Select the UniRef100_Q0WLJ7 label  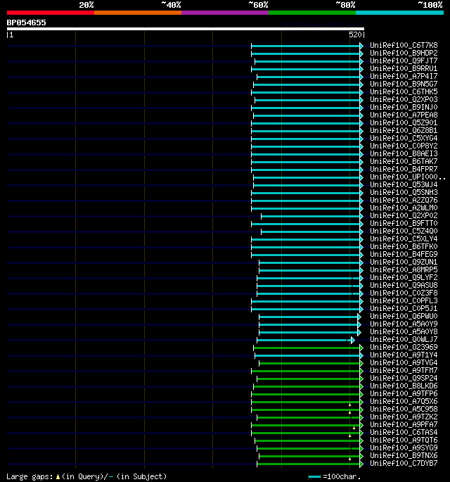404,339
